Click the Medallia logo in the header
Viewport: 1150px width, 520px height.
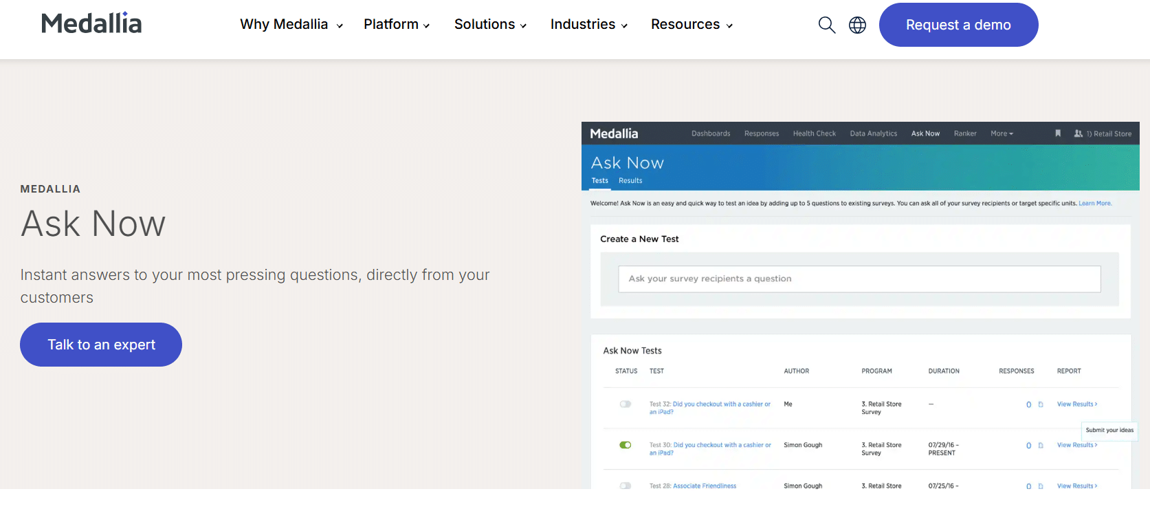pyautogui.click(x=91, y=23)
